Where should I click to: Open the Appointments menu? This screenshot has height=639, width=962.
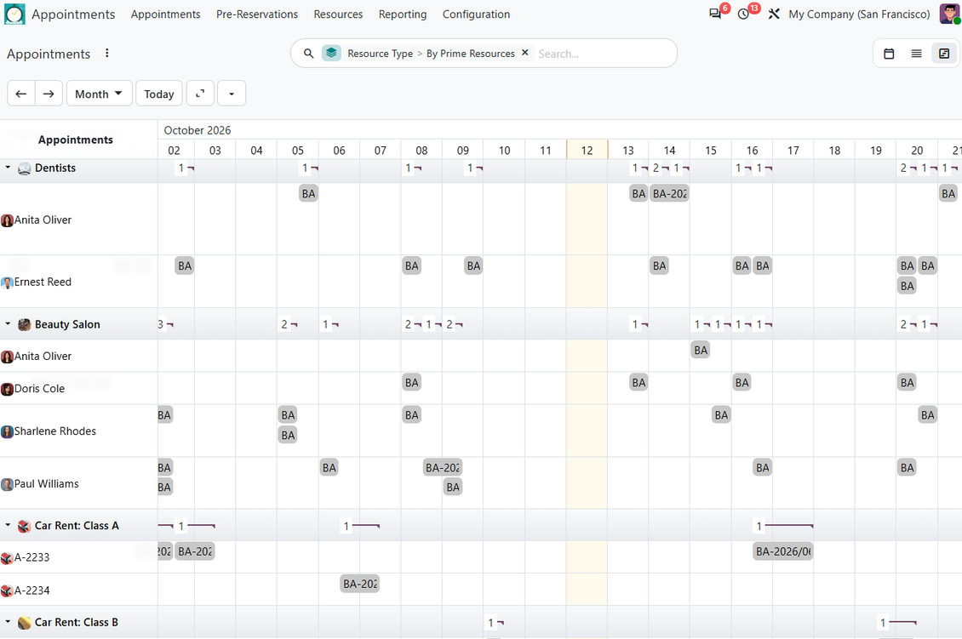[166, 14]
